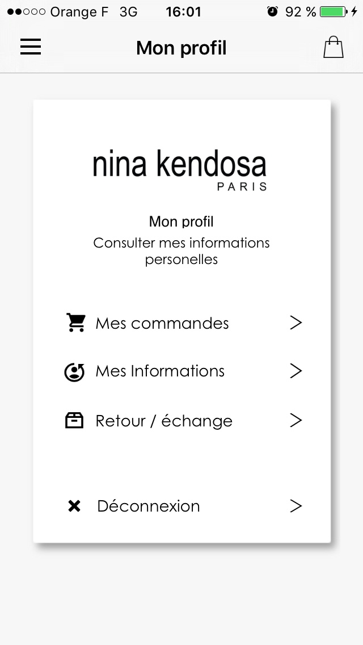363x645 pixels.
Task: Expand Mes commandes with its arrow
Action: [296, 322]
